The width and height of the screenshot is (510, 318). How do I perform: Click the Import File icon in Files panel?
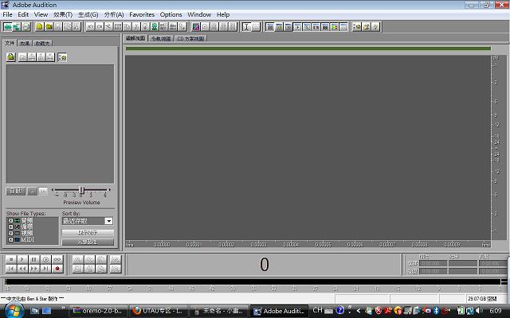click(10, 57)
